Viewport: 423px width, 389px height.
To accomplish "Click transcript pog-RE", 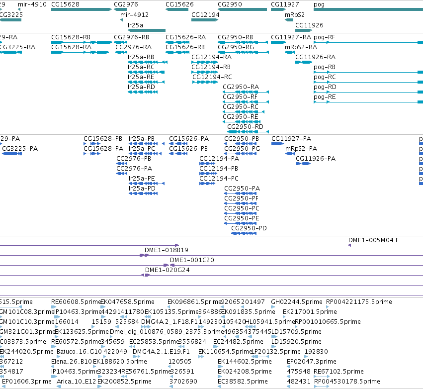I will 368,102.
